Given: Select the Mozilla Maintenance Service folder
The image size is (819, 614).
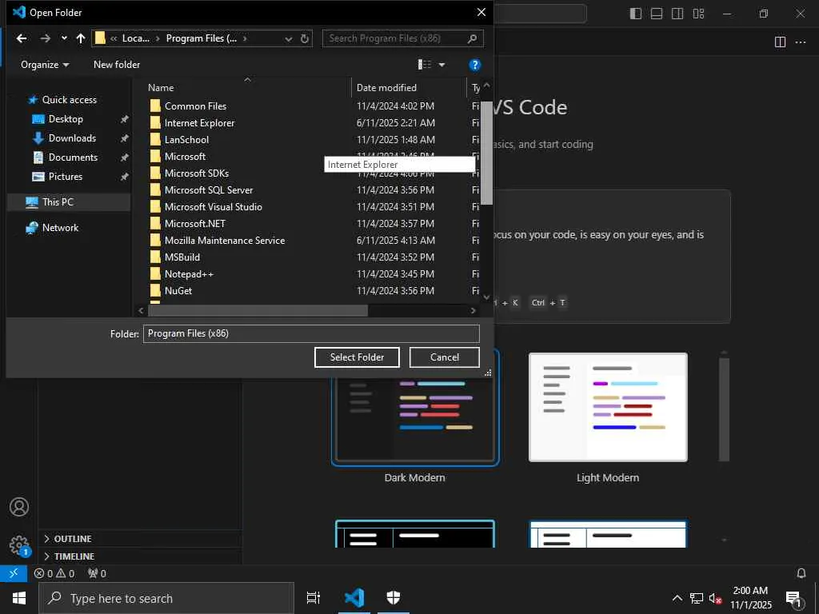Looking at the screenshot, I should (225, 240).
